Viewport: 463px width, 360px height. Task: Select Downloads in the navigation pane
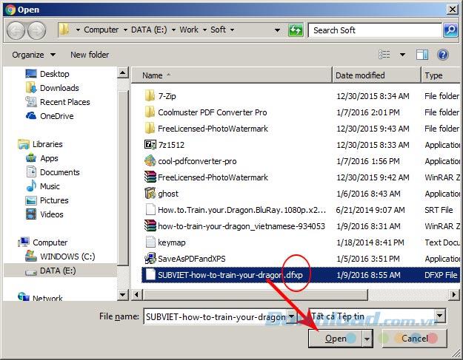coord(59,88)
